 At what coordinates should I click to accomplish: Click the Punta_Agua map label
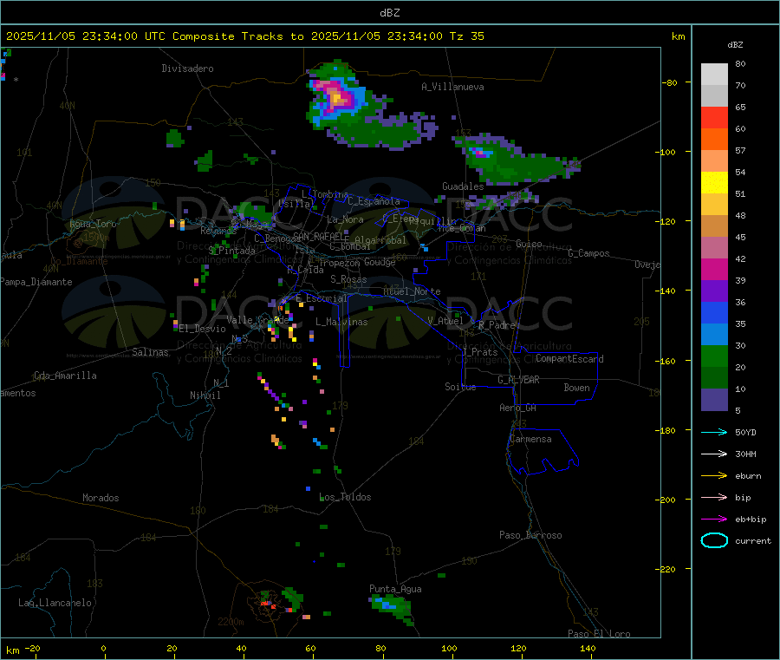click(x=395, y=589)
